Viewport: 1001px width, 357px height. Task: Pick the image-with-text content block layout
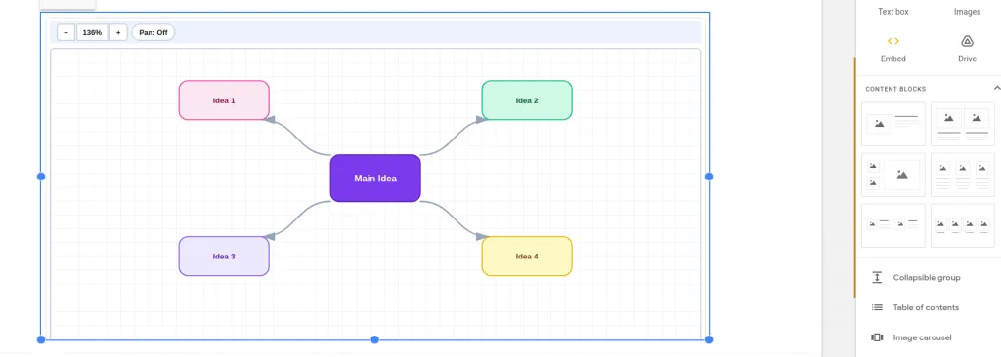(893, 124)
